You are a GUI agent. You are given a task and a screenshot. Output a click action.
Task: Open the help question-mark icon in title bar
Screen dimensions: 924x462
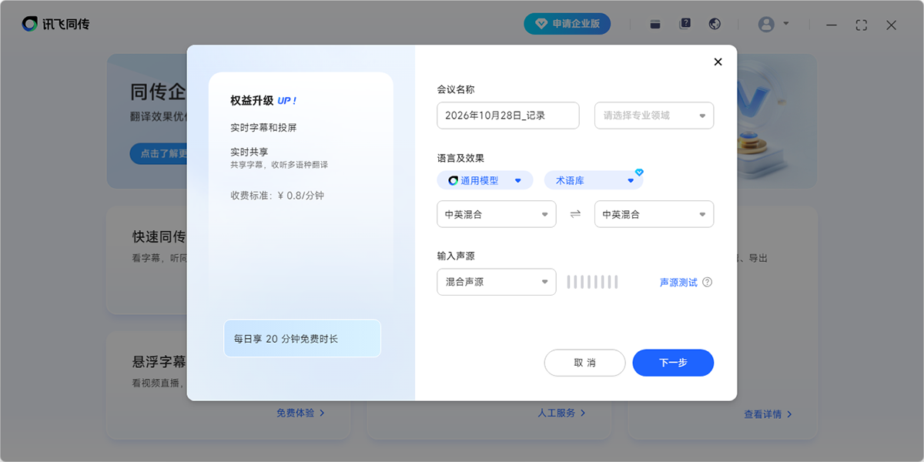pos(685,24)
